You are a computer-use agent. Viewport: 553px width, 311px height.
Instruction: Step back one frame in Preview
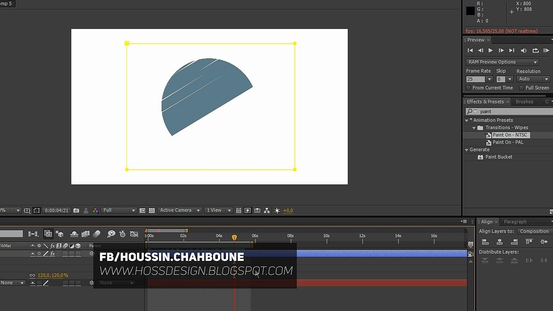480,51
